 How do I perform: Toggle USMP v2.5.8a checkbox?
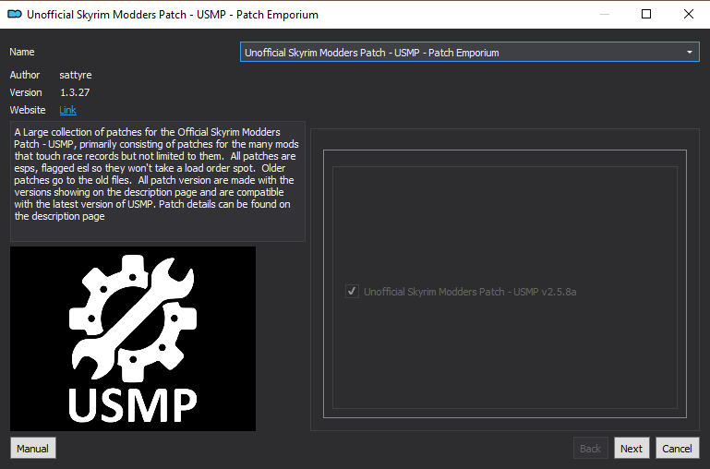coord(352,291)
